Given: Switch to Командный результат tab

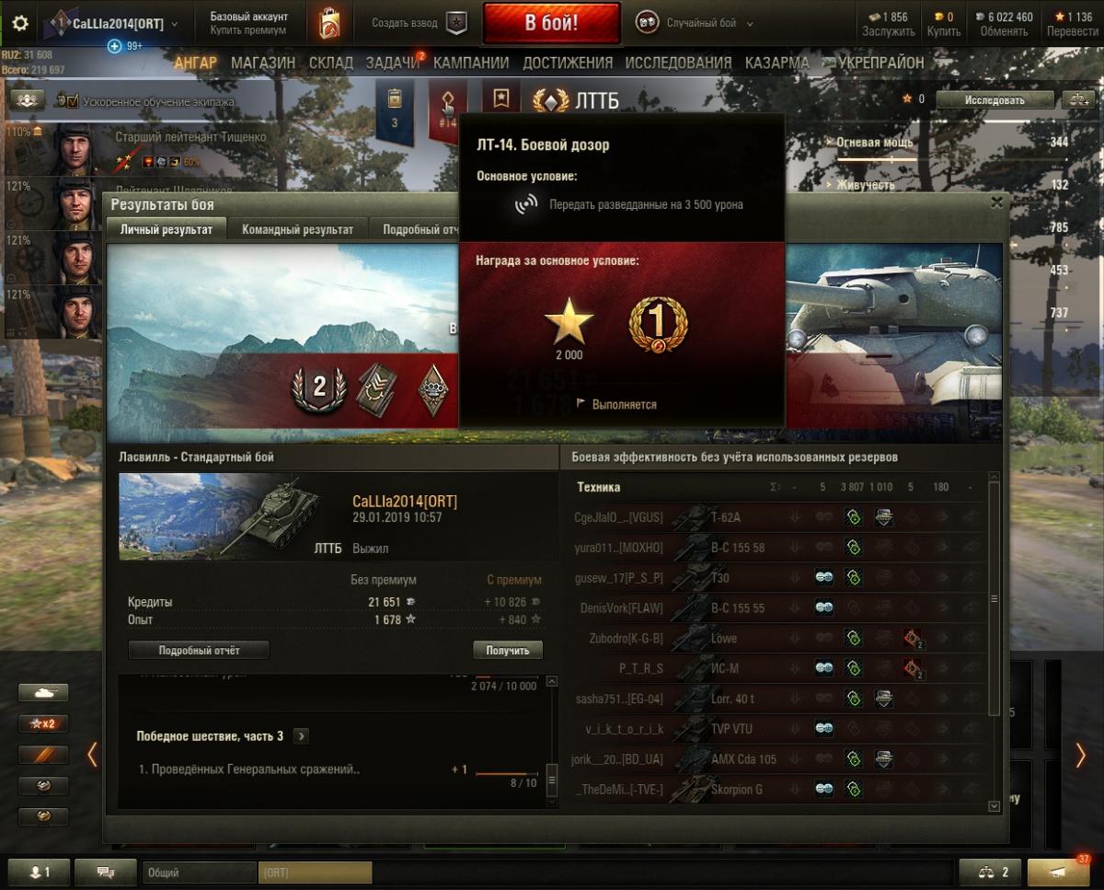Looking at the screenshot, I should point(297,230).
